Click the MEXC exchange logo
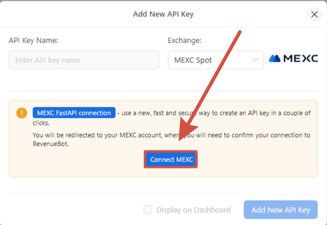The width and height of the screenshot is (327, 225). 293,59
